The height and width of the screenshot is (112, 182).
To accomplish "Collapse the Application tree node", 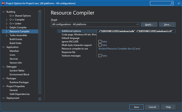I will [x=3, y=47].
